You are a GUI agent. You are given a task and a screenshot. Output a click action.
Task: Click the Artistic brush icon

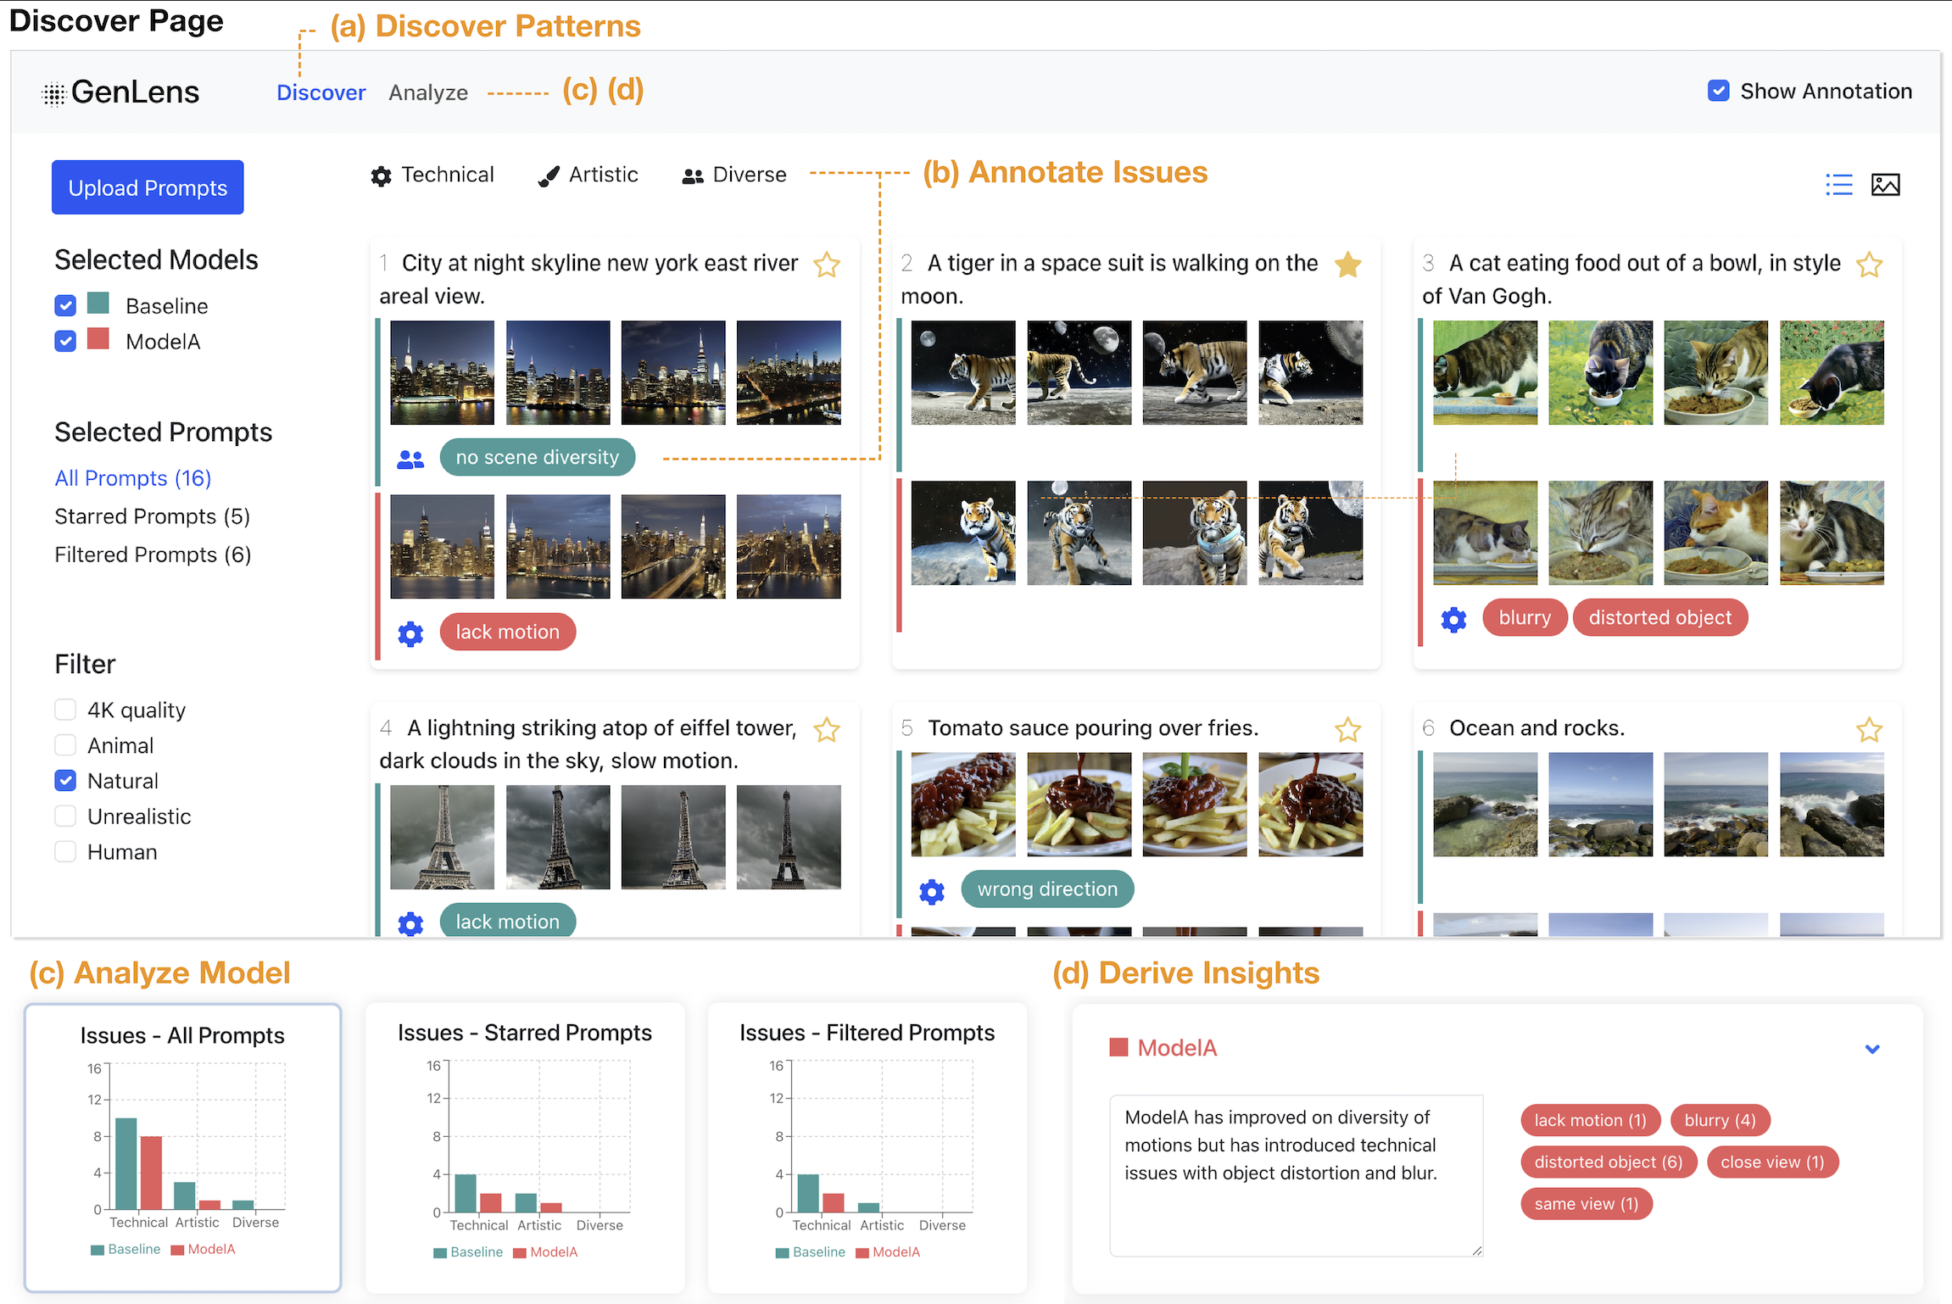[549, 176]
